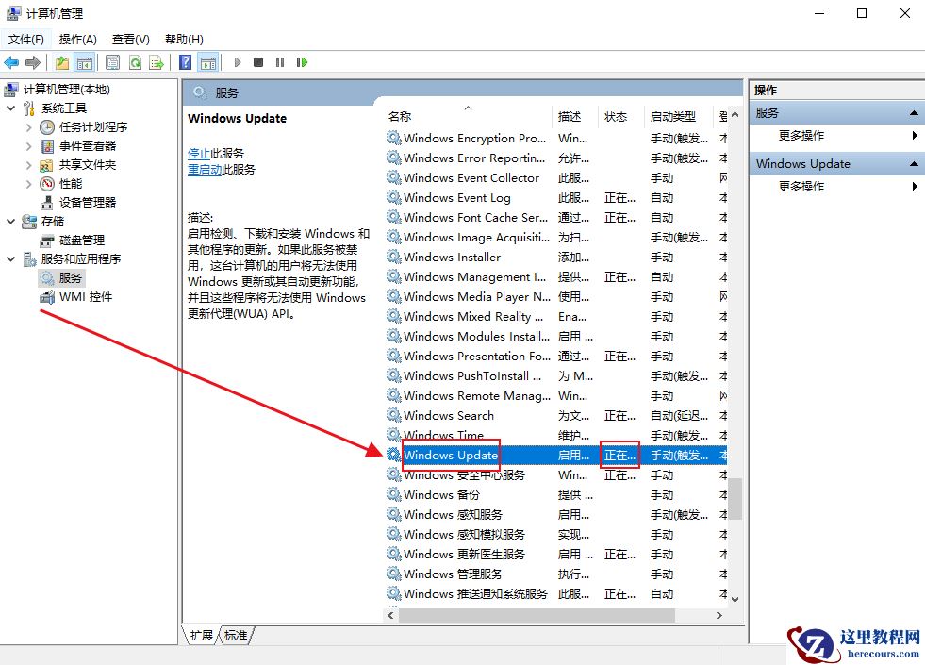Open the properties toolbar icon
The height and width of the screenshot is (665, 925).
112,62
